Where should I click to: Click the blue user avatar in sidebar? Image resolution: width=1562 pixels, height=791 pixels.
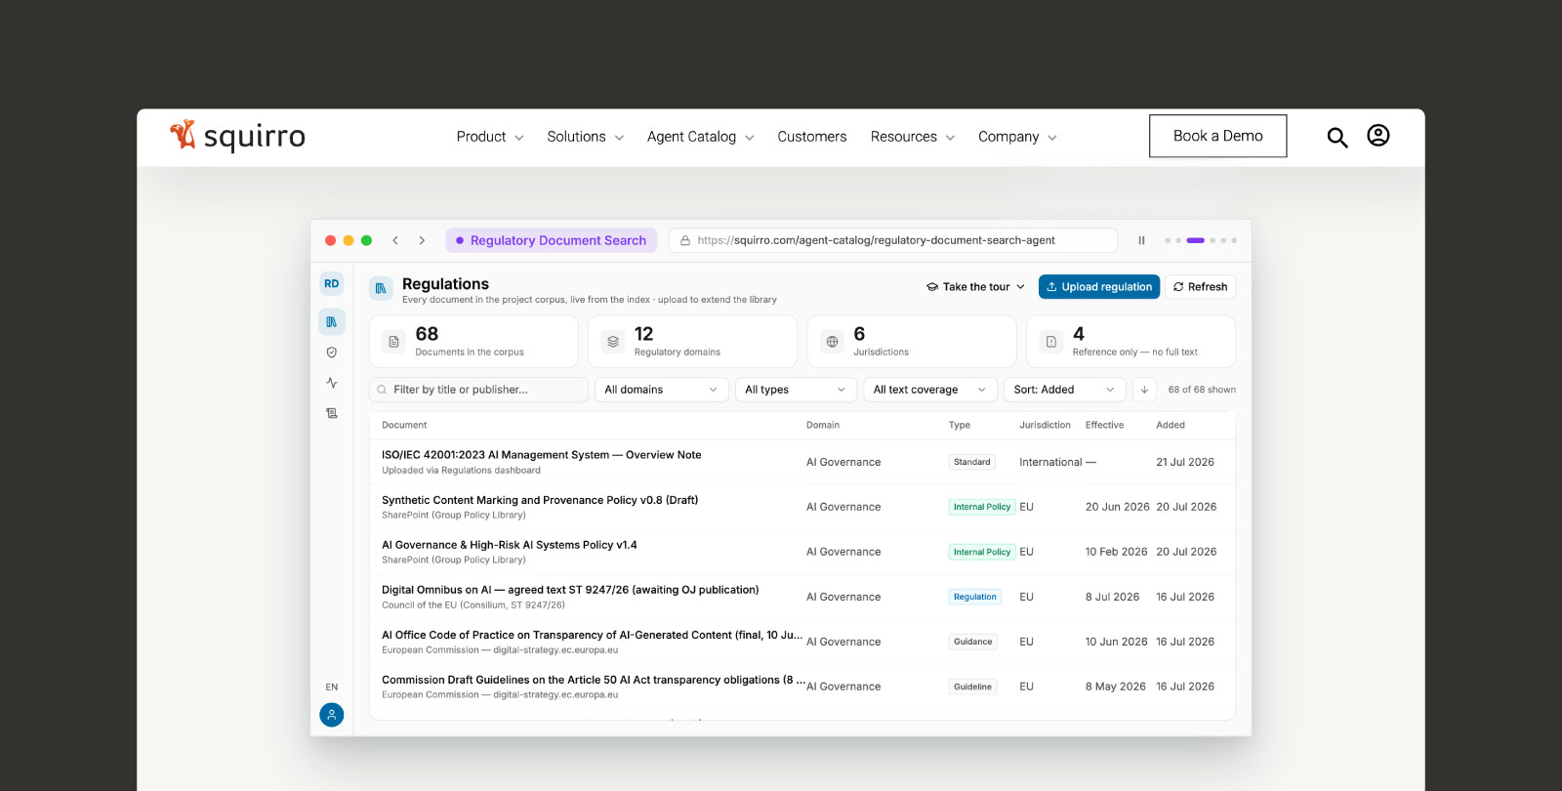tap(332, 715)
